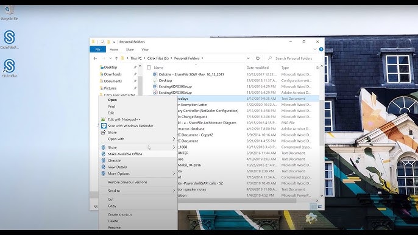Click the Windows Defender shield icon
The height and width of the screenshot is (235, 418).
pyautogui.click(x=104, y=126)
